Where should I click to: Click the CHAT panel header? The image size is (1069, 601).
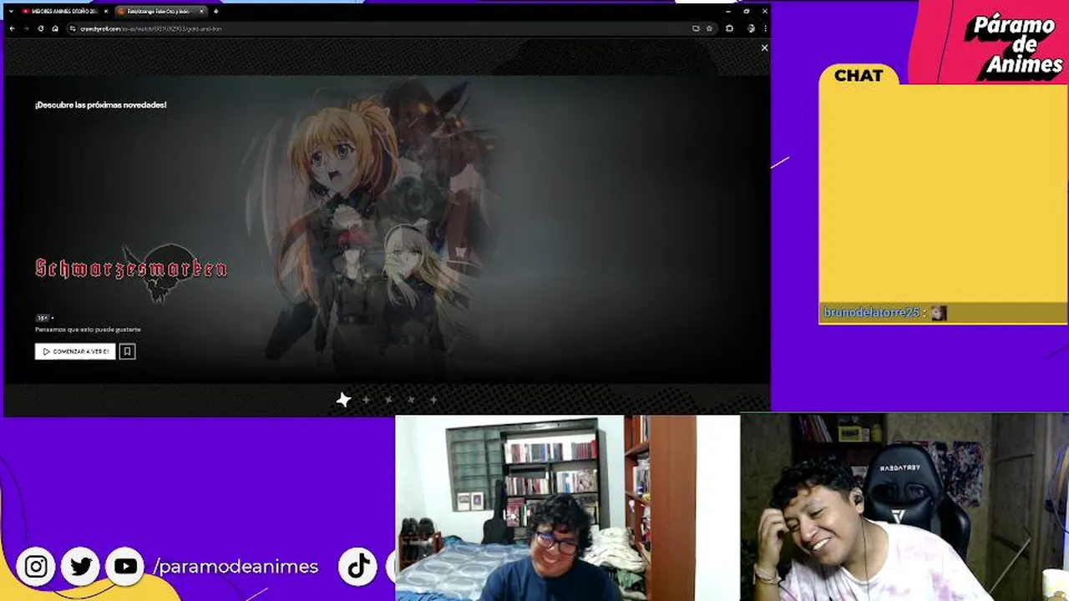click(x=859, y=75)
